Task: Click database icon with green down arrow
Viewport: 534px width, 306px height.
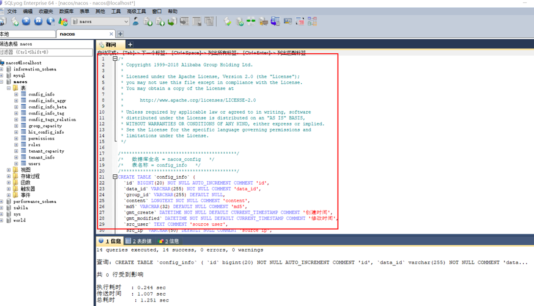Action: [148, 22]
